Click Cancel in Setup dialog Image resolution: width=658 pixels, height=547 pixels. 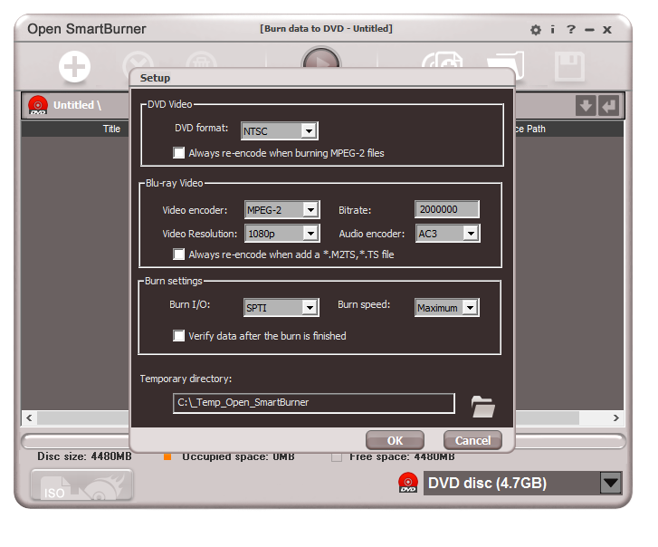click(473, 440)
